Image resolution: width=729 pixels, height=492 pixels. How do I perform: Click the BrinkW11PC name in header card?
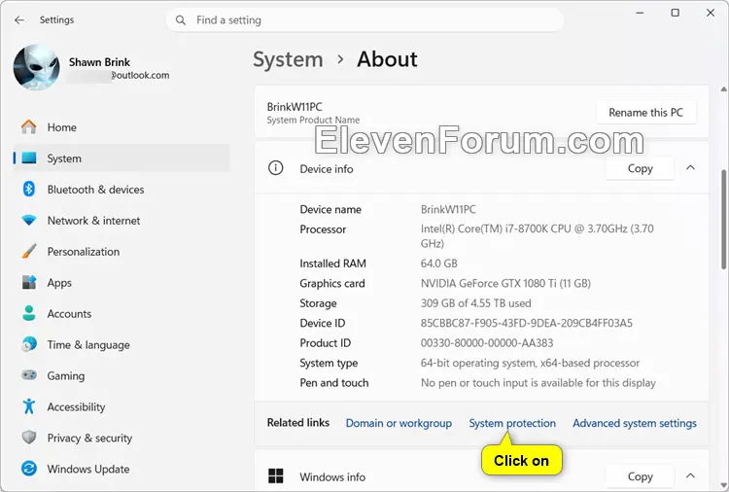pyautogui.click(x=295, y=107)
